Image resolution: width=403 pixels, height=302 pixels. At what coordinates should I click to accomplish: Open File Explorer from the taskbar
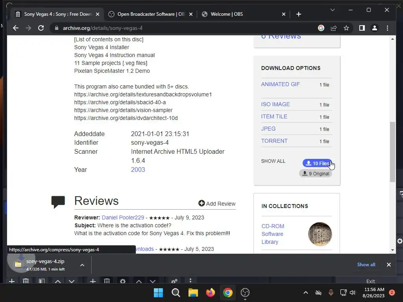tap(193, 293)
